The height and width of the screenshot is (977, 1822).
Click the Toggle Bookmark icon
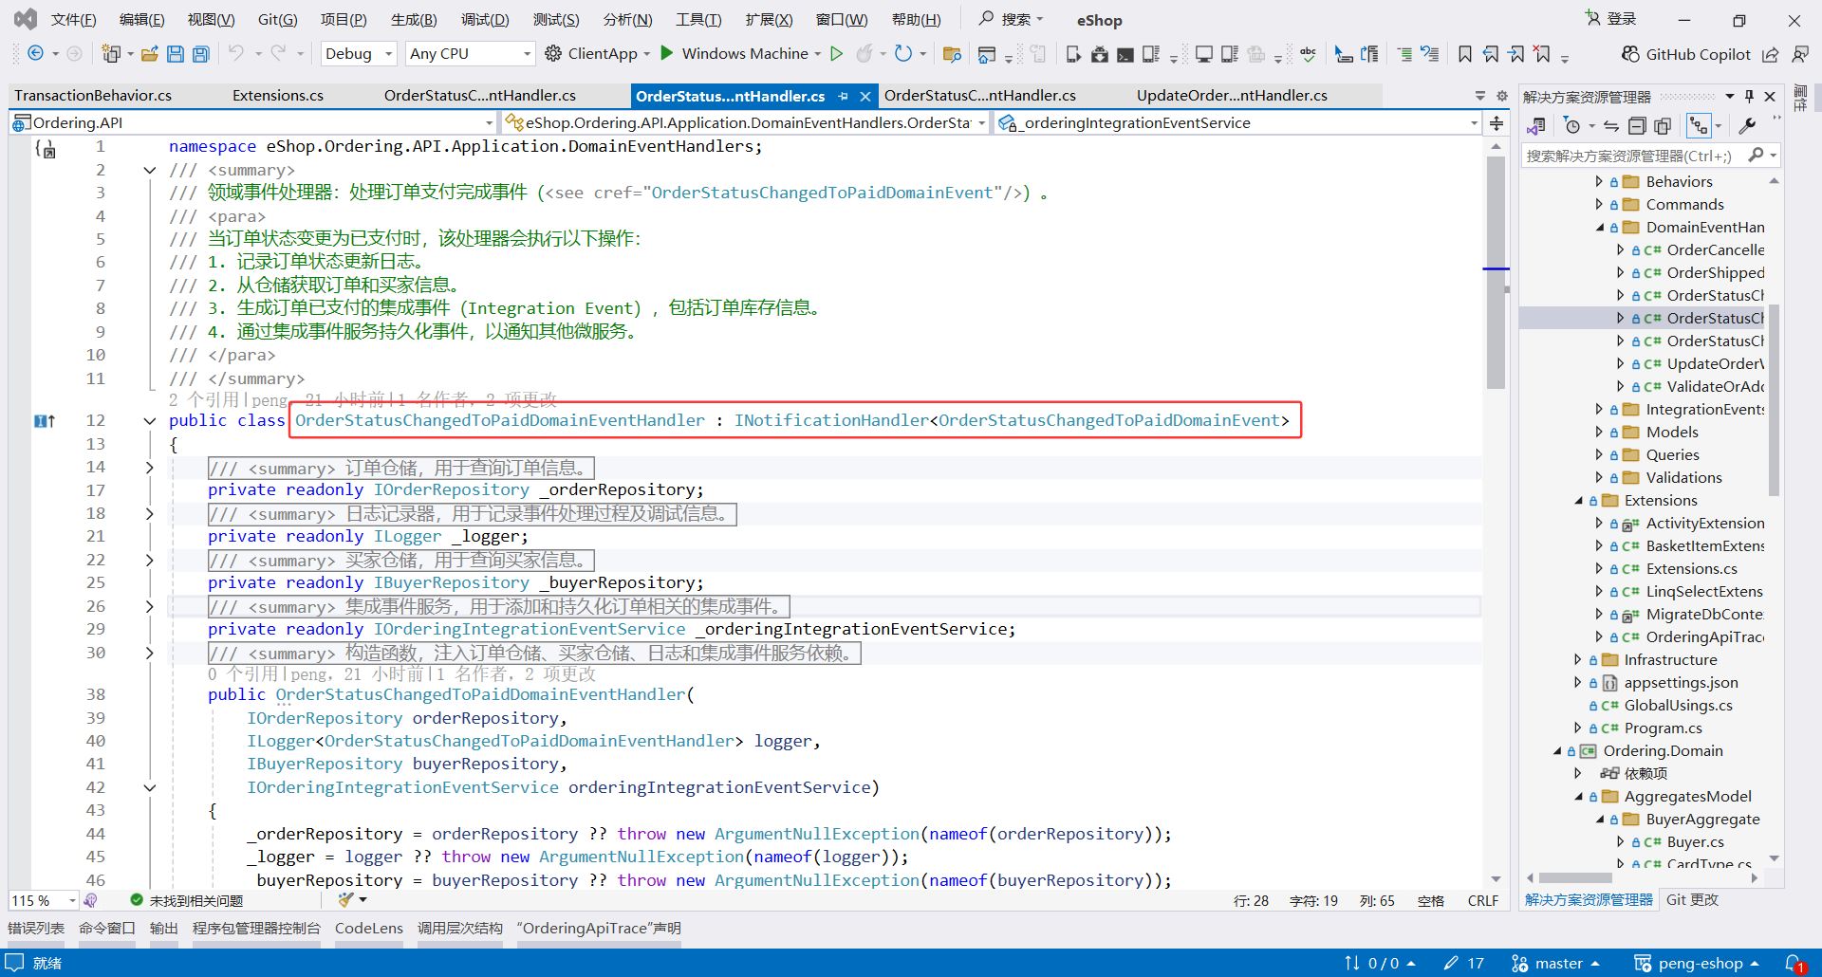point(1465,54)
